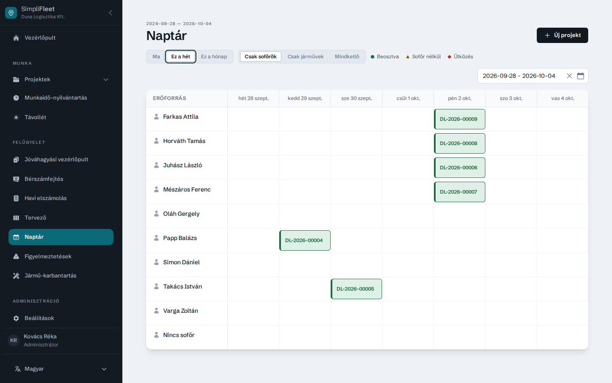Open the Magyar language dropdown
Viewport: 612px width, 383px height.
point(61,369)
